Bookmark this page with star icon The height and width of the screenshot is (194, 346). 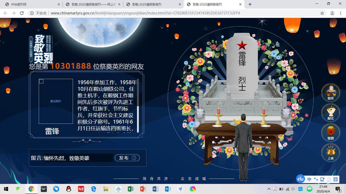(x=322, y=13)
